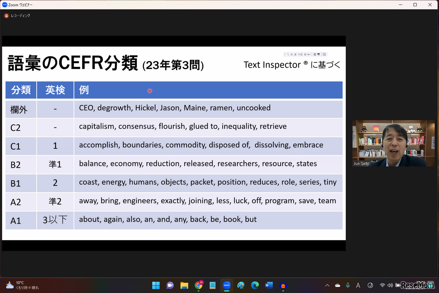
Task: Click the Zoom icon in the taskbar
Action: [226, 285]
